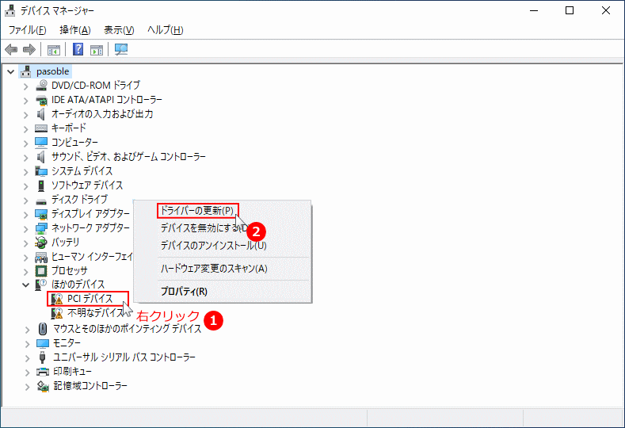Click the IDE ATA/ATAPI コントローラー icon

click(x=41, y=99)
